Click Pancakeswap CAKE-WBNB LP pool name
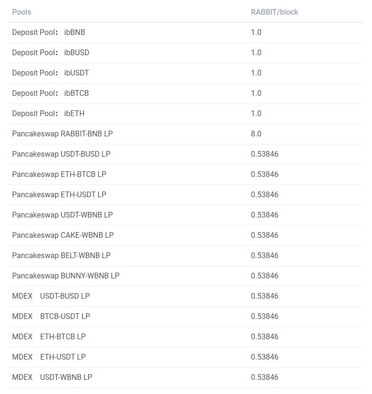372x394 pixels. 63,235
